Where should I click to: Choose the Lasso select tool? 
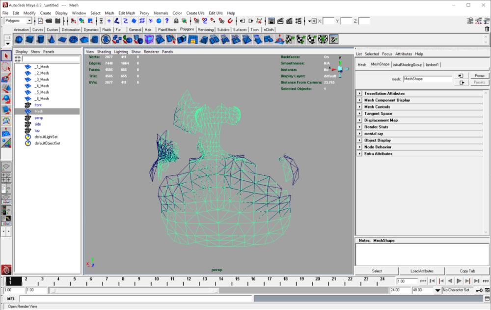tap(6, 67)
